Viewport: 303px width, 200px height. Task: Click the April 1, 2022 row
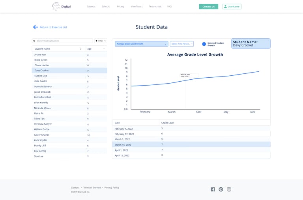[x=191, y=150]
